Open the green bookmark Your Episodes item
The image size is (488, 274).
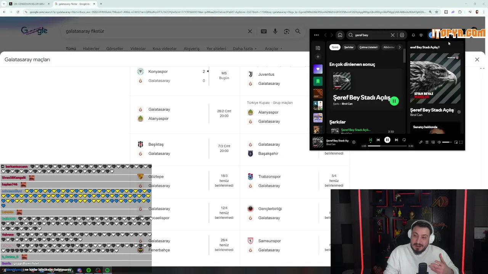tap(318, 81)
